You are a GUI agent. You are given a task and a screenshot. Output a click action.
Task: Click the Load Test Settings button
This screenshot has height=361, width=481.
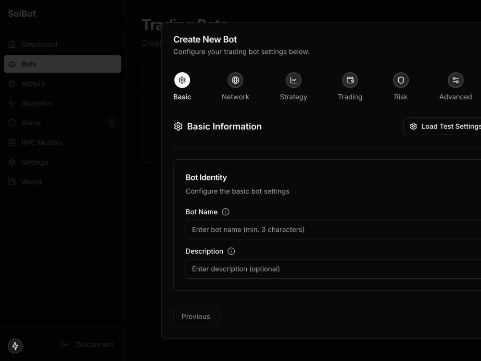click(x=442, y=126)
